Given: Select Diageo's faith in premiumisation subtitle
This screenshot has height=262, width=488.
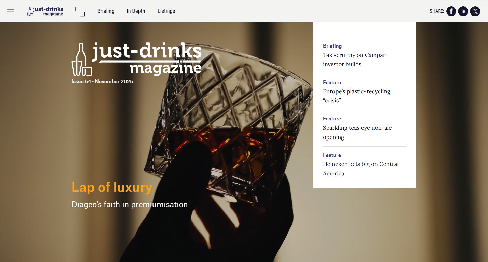Looking at the screenshot, I should tap(129, 204).
